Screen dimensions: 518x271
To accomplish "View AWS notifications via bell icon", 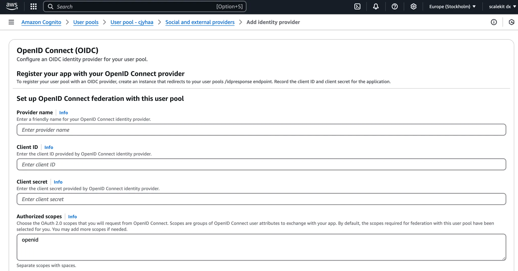I will [376, 6].
